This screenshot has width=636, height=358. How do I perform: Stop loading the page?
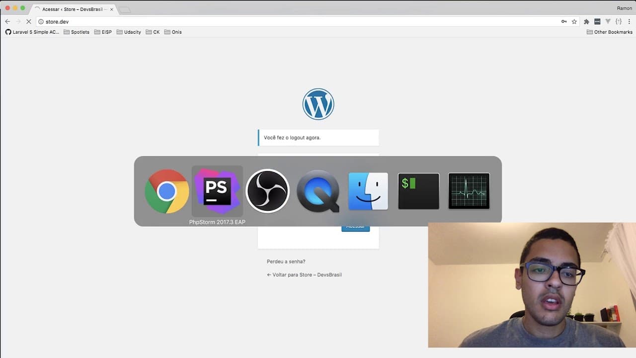[28, 21]
